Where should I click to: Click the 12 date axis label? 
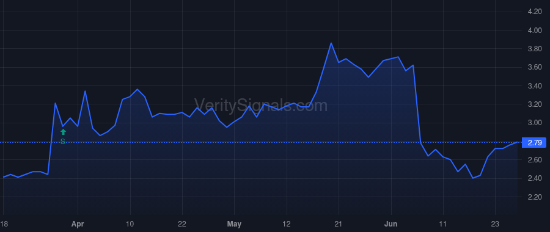(x=287, y=224)
